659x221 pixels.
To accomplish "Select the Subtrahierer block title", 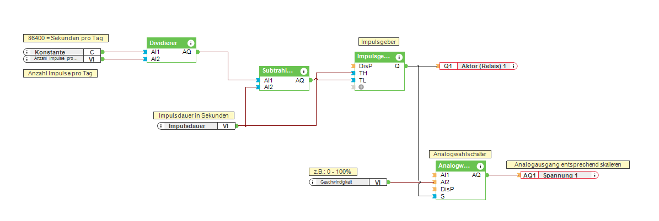I will (278, 71).
